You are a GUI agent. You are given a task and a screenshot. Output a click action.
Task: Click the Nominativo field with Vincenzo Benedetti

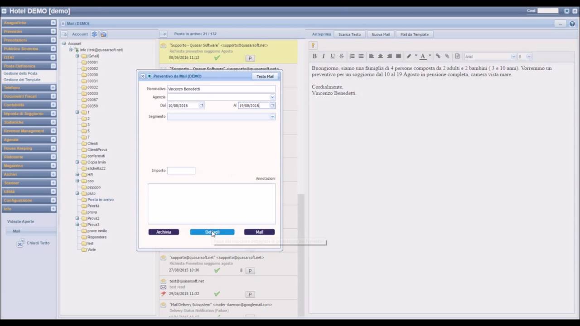click(221, 89)
